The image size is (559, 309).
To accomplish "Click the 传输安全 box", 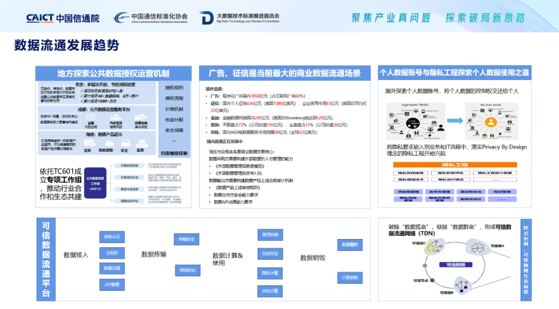I will tap(186, 239).
